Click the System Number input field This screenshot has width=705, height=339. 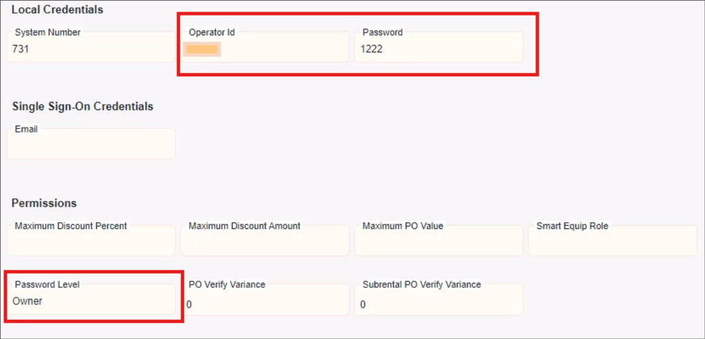point(91,48)
